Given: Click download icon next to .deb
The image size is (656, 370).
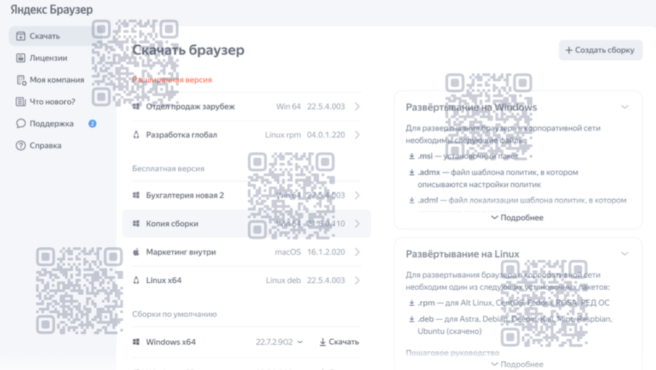Looking at the screenshot, I should [412, 319].
